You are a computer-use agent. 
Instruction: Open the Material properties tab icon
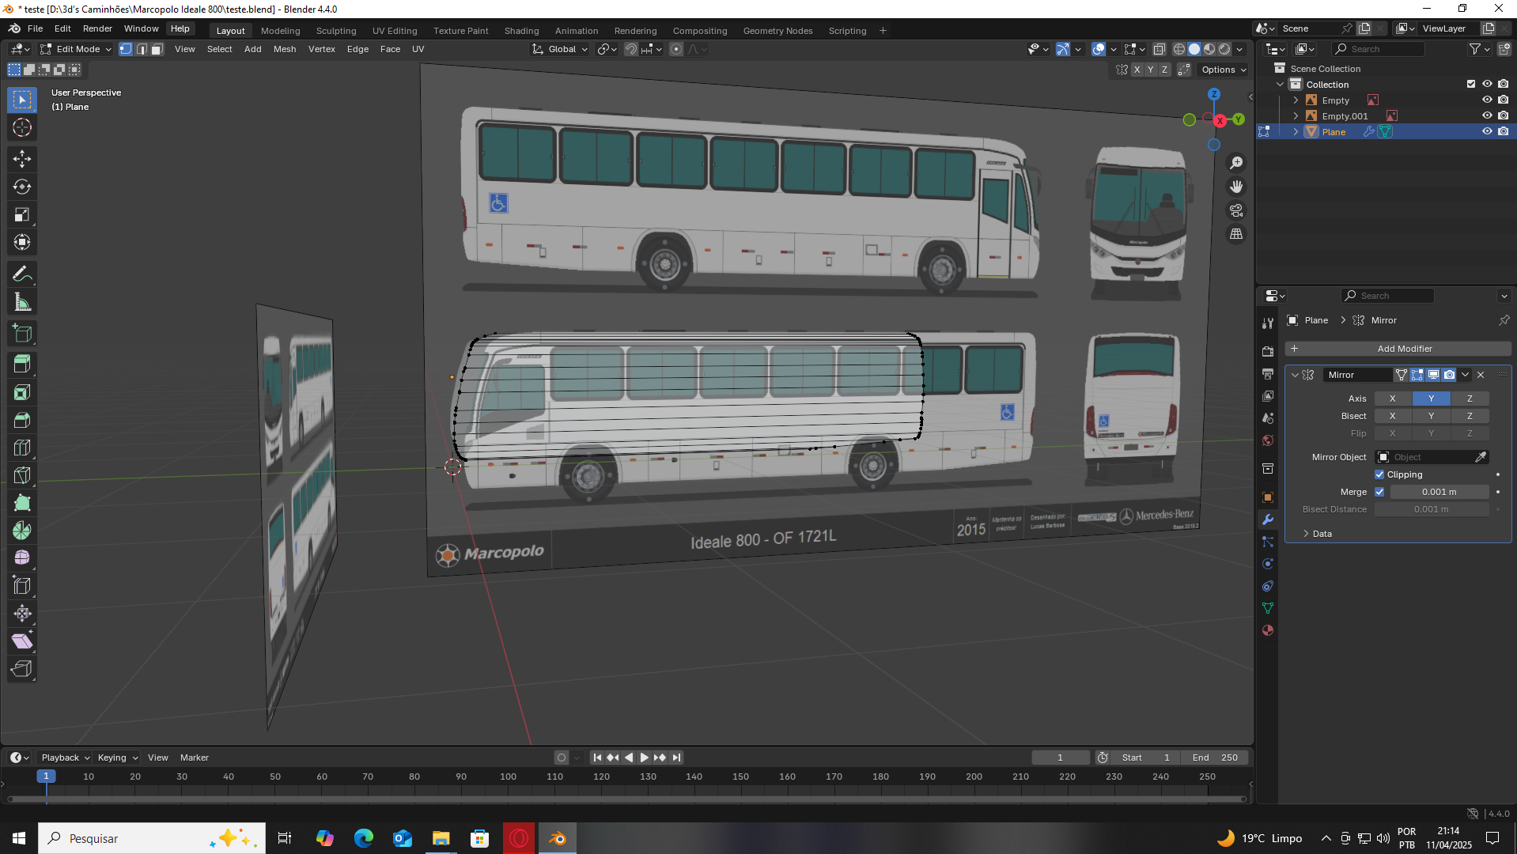1268,630
